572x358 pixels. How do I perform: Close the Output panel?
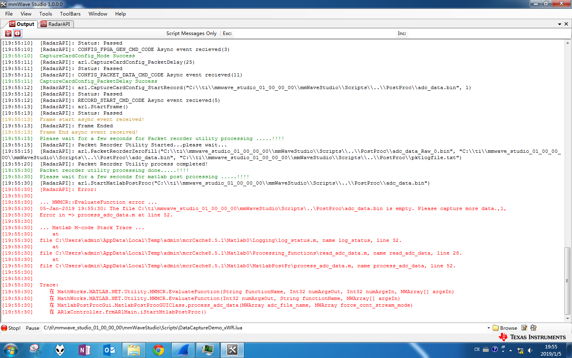pyautogui.click(x=566, y=24)
